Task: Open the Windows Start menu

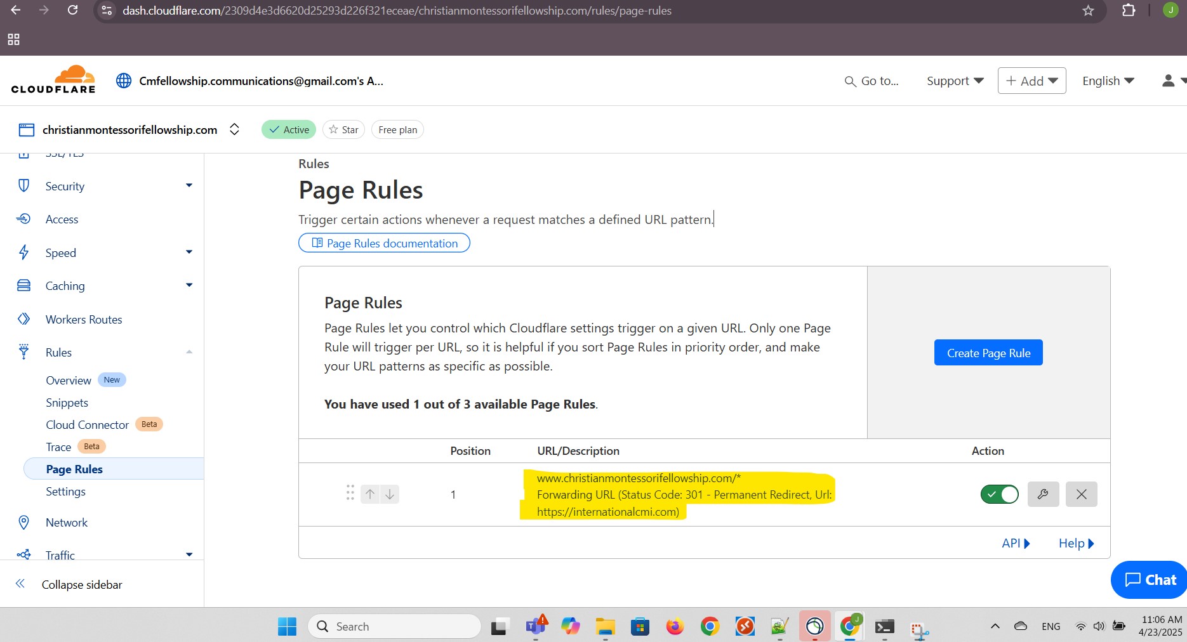Action: [287, 626]
